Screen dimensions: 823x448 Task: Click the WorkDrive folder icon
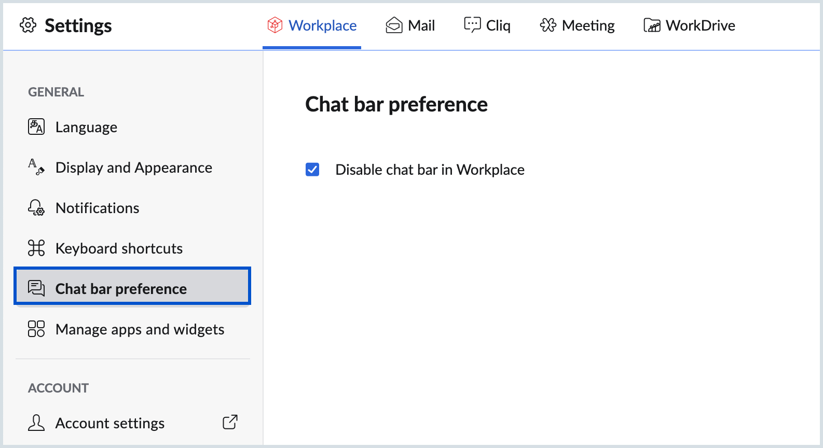click(x=652, y=25)
